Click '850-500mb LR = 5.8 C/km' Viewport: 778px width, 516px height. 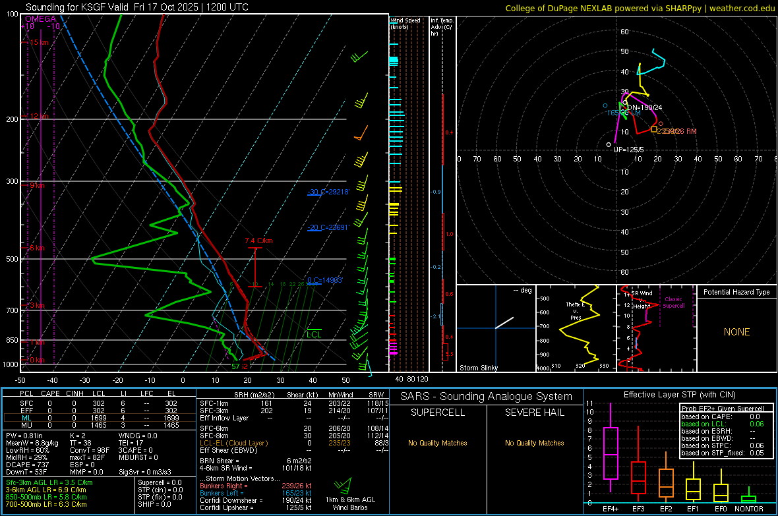(x=46, y=497)
